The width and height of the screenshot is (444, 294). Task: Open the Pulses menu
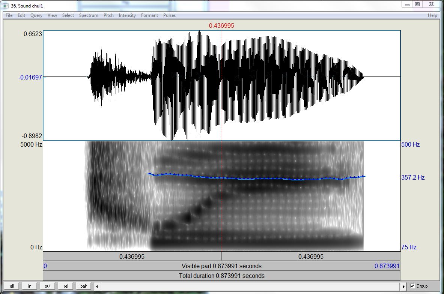pos(169,15)
